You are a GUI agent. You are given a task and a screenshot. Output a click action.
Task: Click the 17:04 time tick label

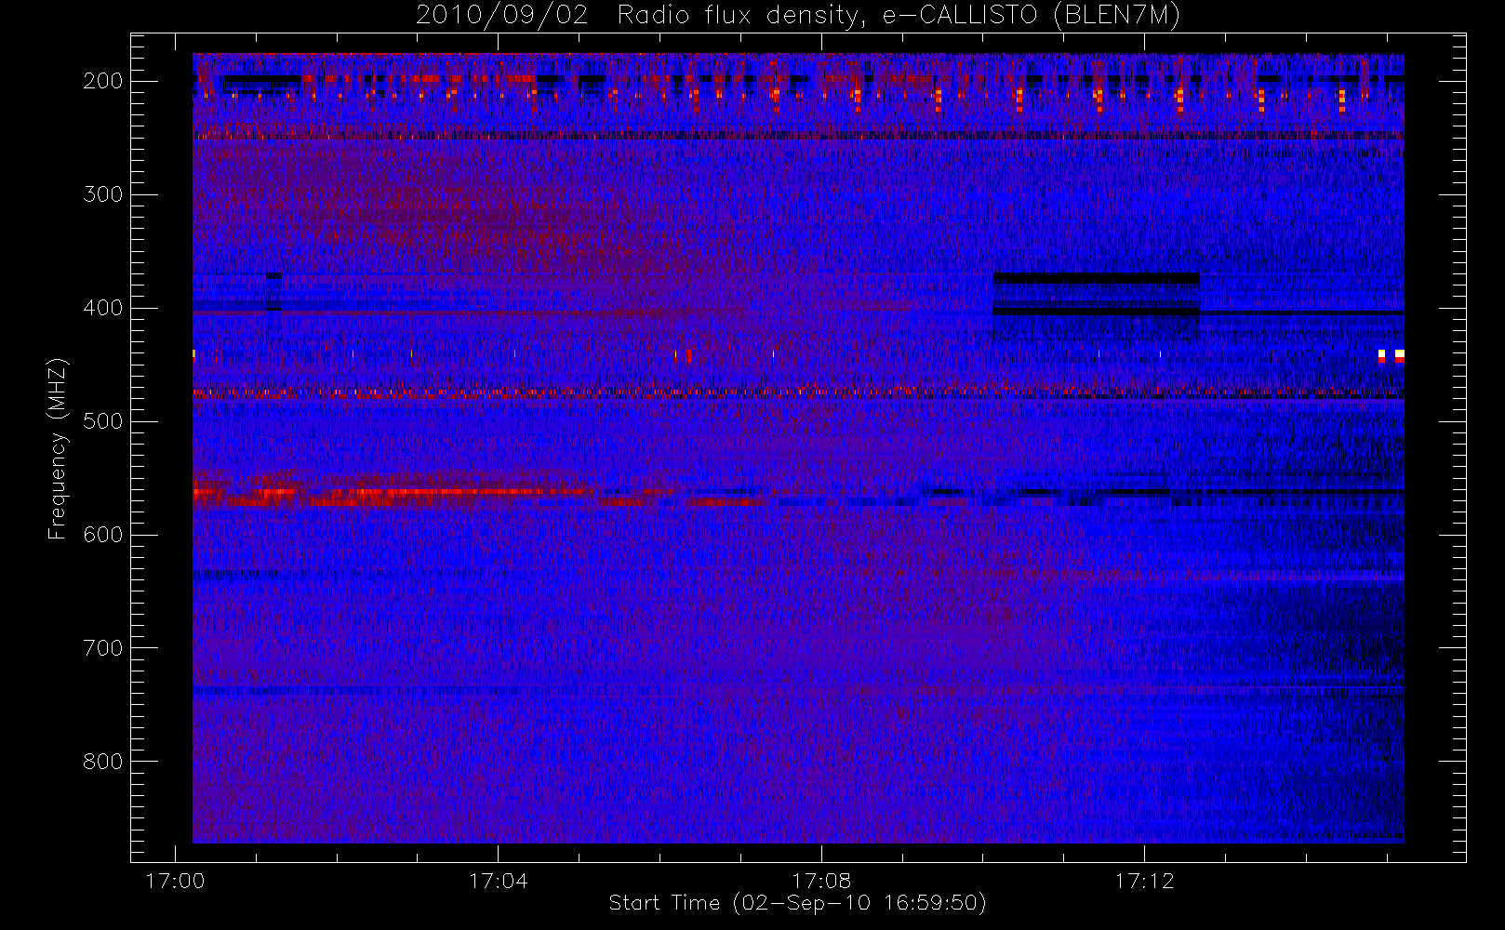tap(498, 881)
